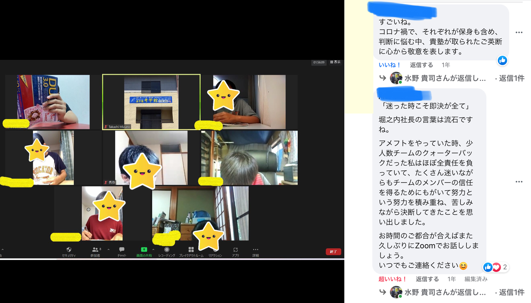Click いいね！ under the first comment
531x303 pixels.
(390, 65)
